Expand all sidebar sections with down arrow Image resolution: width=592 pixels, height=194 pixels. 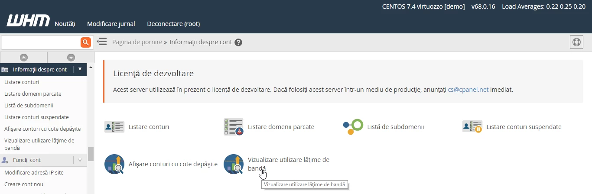click(71, 57)
